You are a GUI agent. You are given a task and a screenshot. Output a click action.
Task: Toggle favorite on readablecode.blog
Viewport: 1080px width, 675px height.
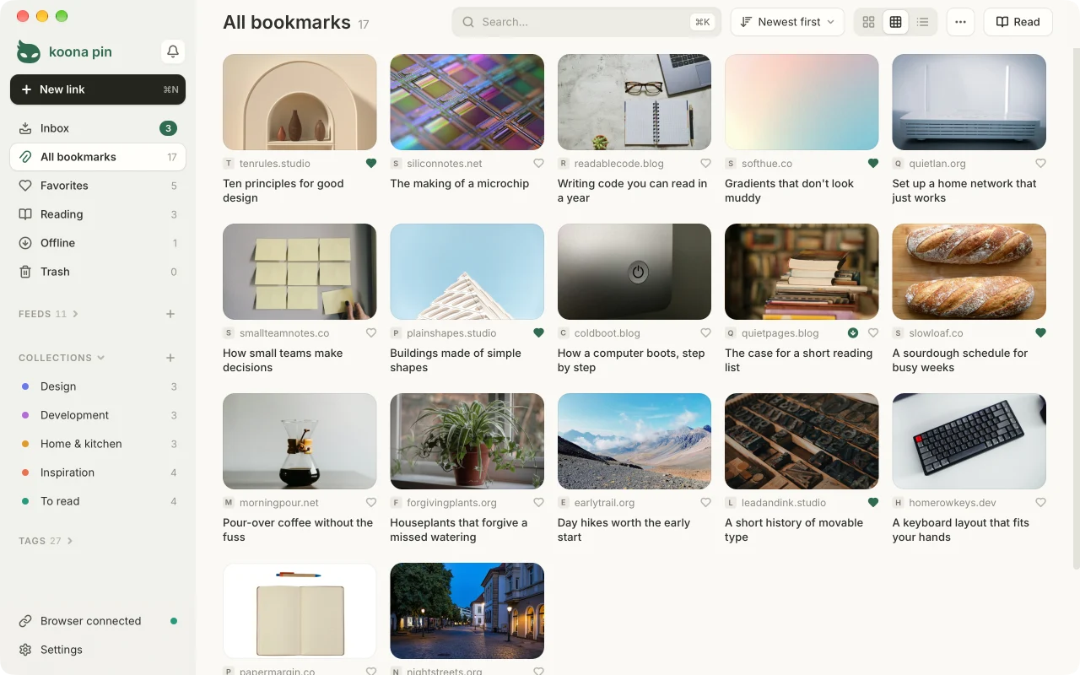pyautogui.click(x=705, y=164)
